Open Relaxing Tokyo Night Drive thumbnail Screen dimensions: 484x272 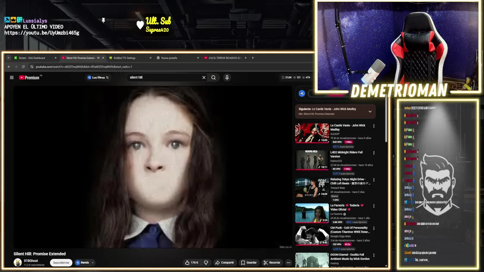pos(312,187)
